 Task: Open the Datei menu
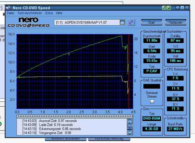[10, 13]
